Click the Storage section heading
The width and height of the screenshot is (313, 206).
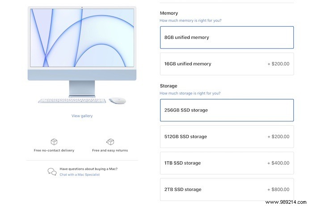[x=169, y=86]
